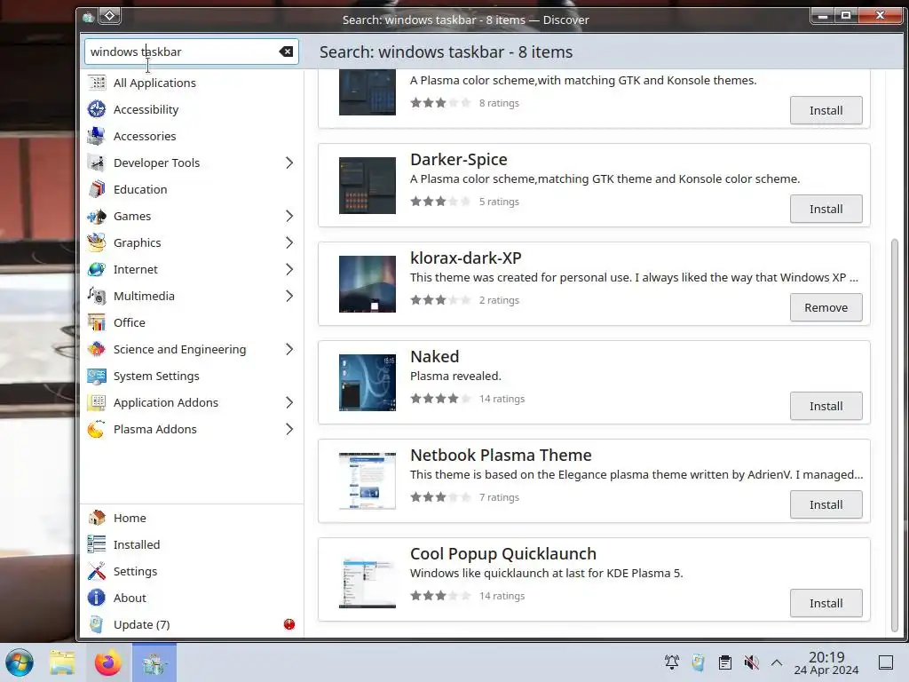
Task: Remove the klorax-dark-XP theme
Action: [x=826, y=307]
